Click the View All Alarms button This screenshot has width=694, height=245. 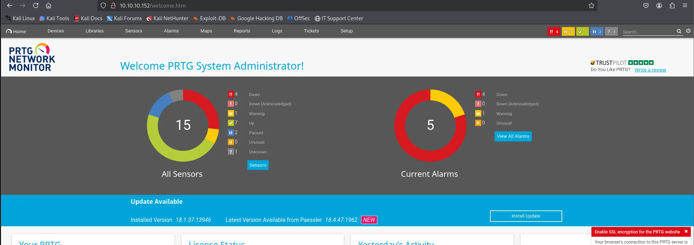[x=513, y=136]
